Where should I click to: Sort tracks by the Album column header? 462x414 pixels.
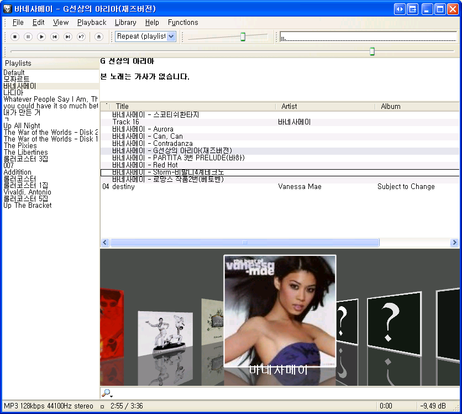417,106
